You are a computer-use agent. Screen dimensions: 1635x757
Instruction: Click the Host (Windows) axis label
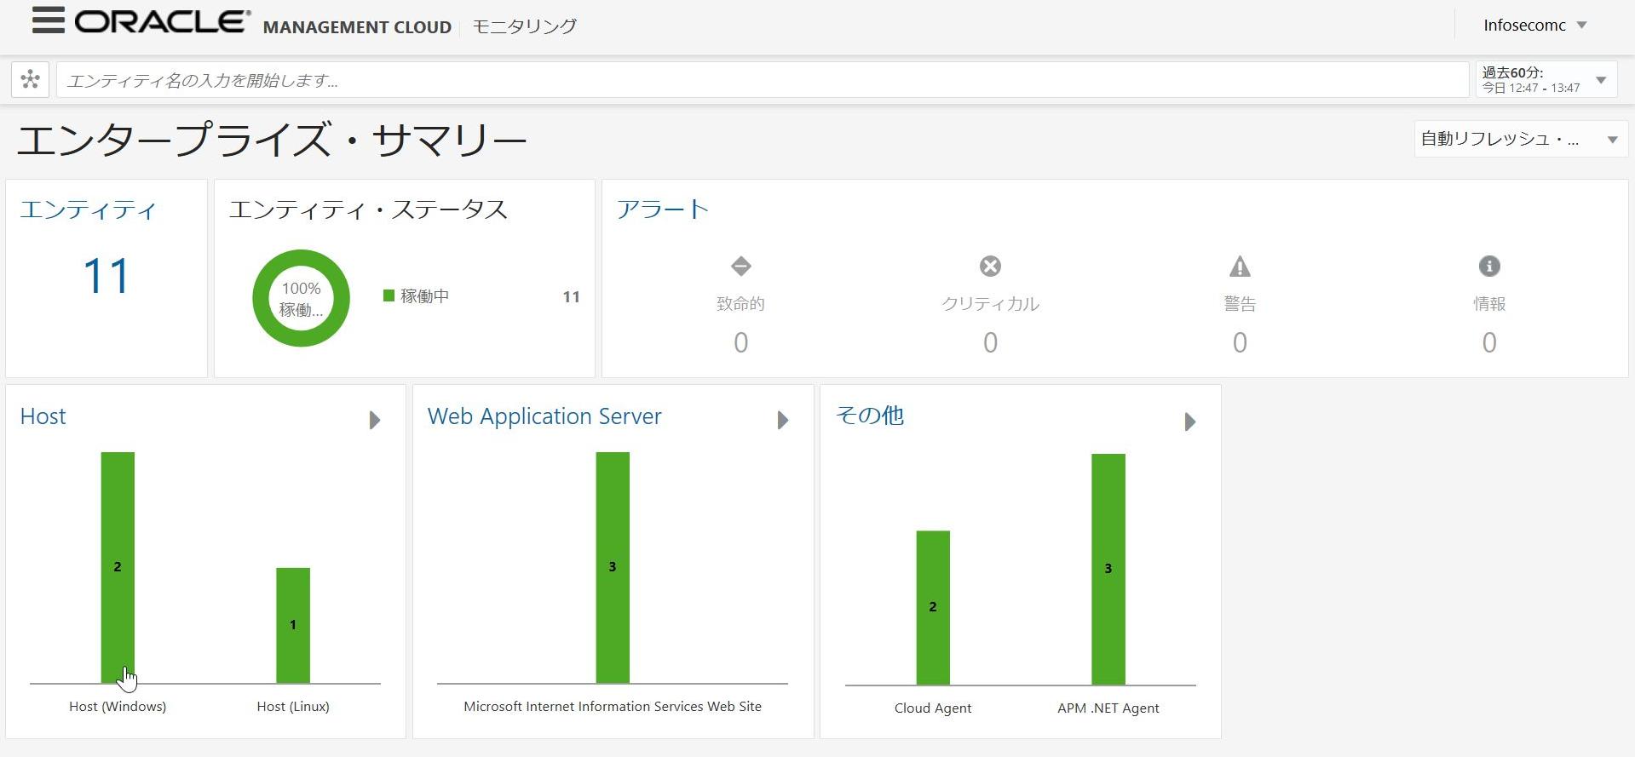(x=118, y=707)
